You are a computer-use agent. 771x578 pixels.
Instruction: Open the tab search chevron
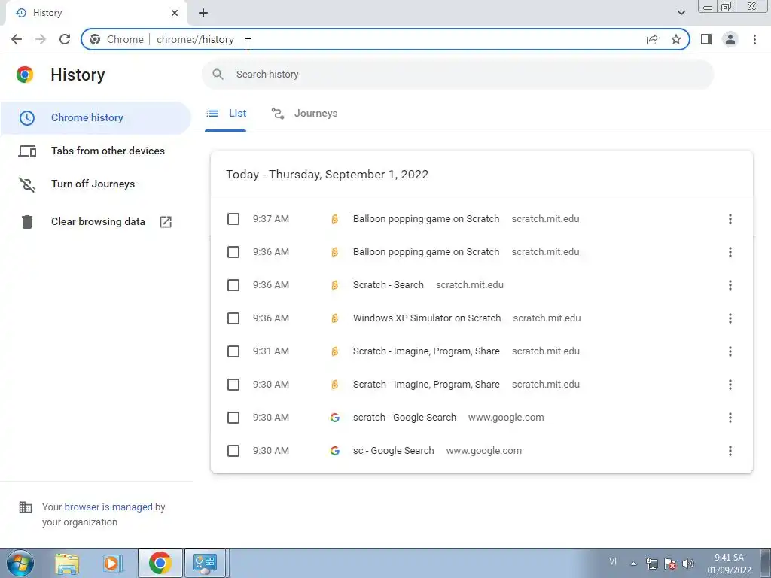(x=681, y=13)
